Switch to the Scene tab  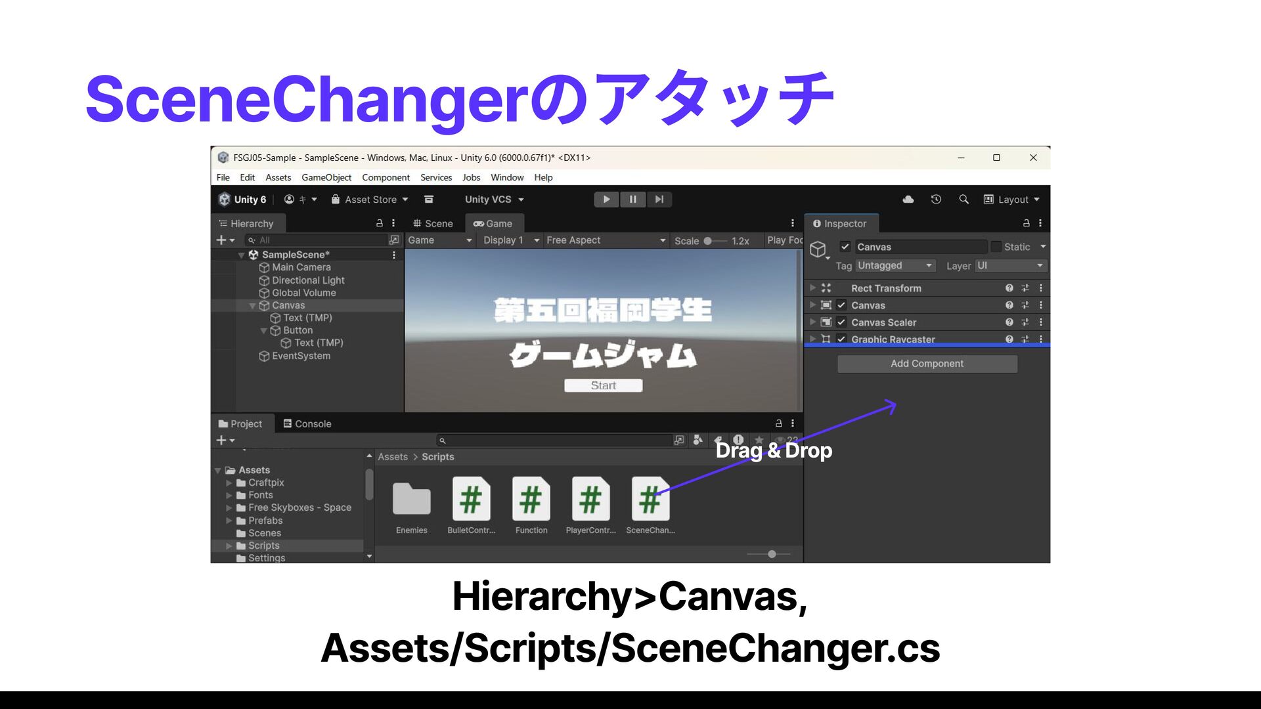[x=433, y=224]
